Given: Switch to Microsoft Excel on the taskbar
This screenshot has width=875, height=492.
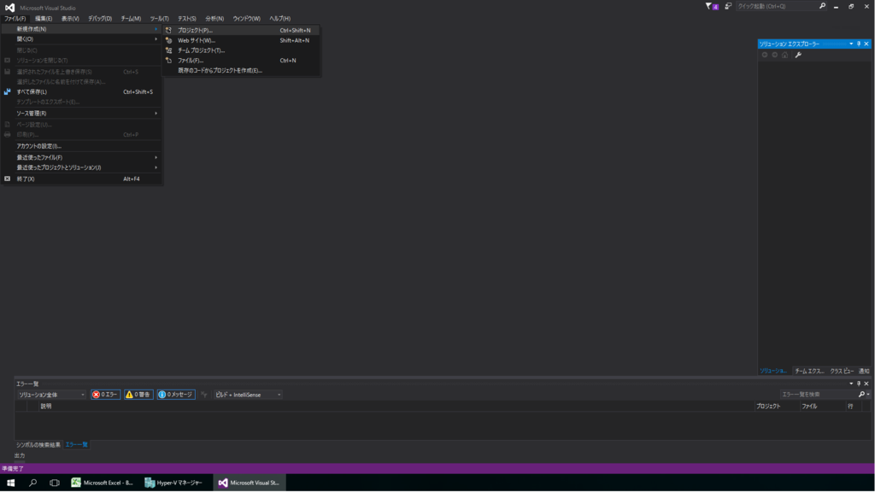Looking at the screenshot, I should [x=103, y=483].
